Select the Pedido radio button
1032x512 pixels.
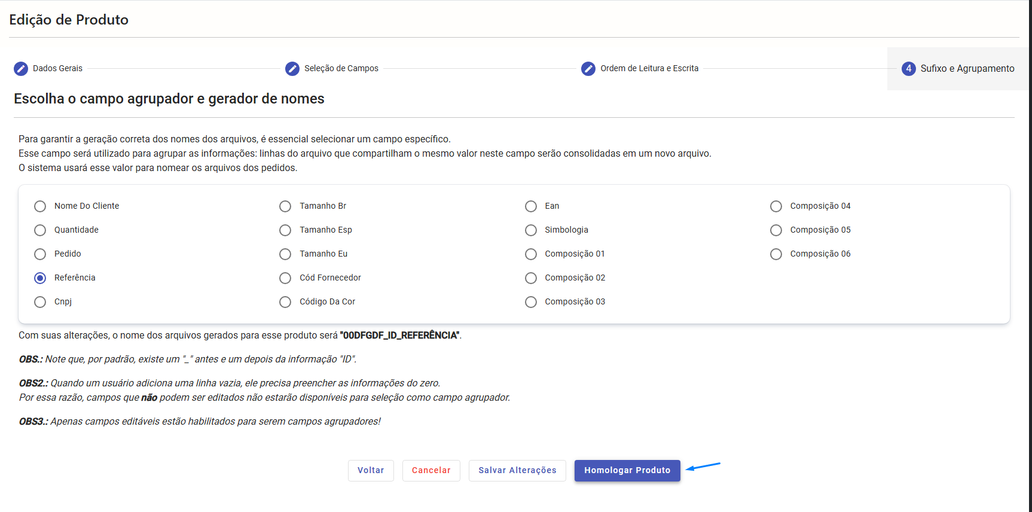point(40,254)
